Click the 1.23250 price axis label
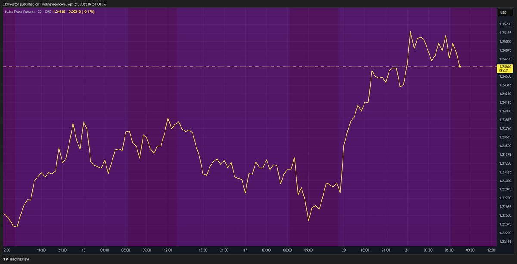 [x=505, y=164]
